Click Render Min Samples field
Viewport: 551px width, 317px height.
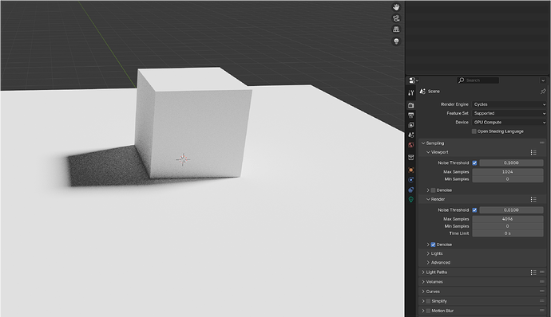point(508,226)
